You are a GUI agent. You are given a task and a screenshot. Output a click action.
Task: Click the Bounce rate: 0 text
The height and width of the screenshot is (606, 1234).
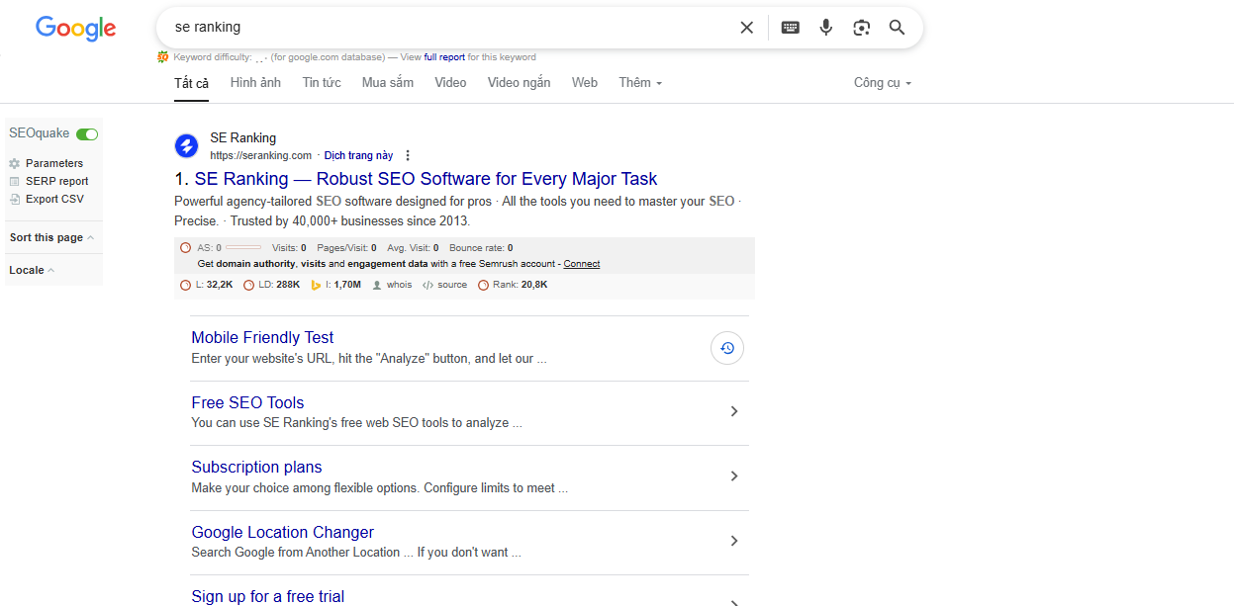(481, 248)
